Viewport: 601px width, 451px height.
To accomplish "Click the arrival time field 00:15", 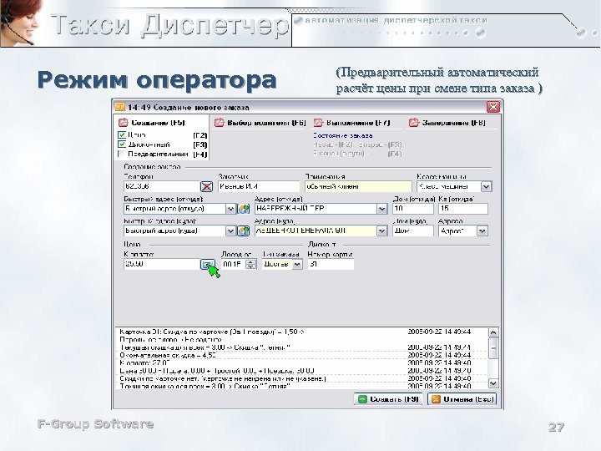I will 234,264.
